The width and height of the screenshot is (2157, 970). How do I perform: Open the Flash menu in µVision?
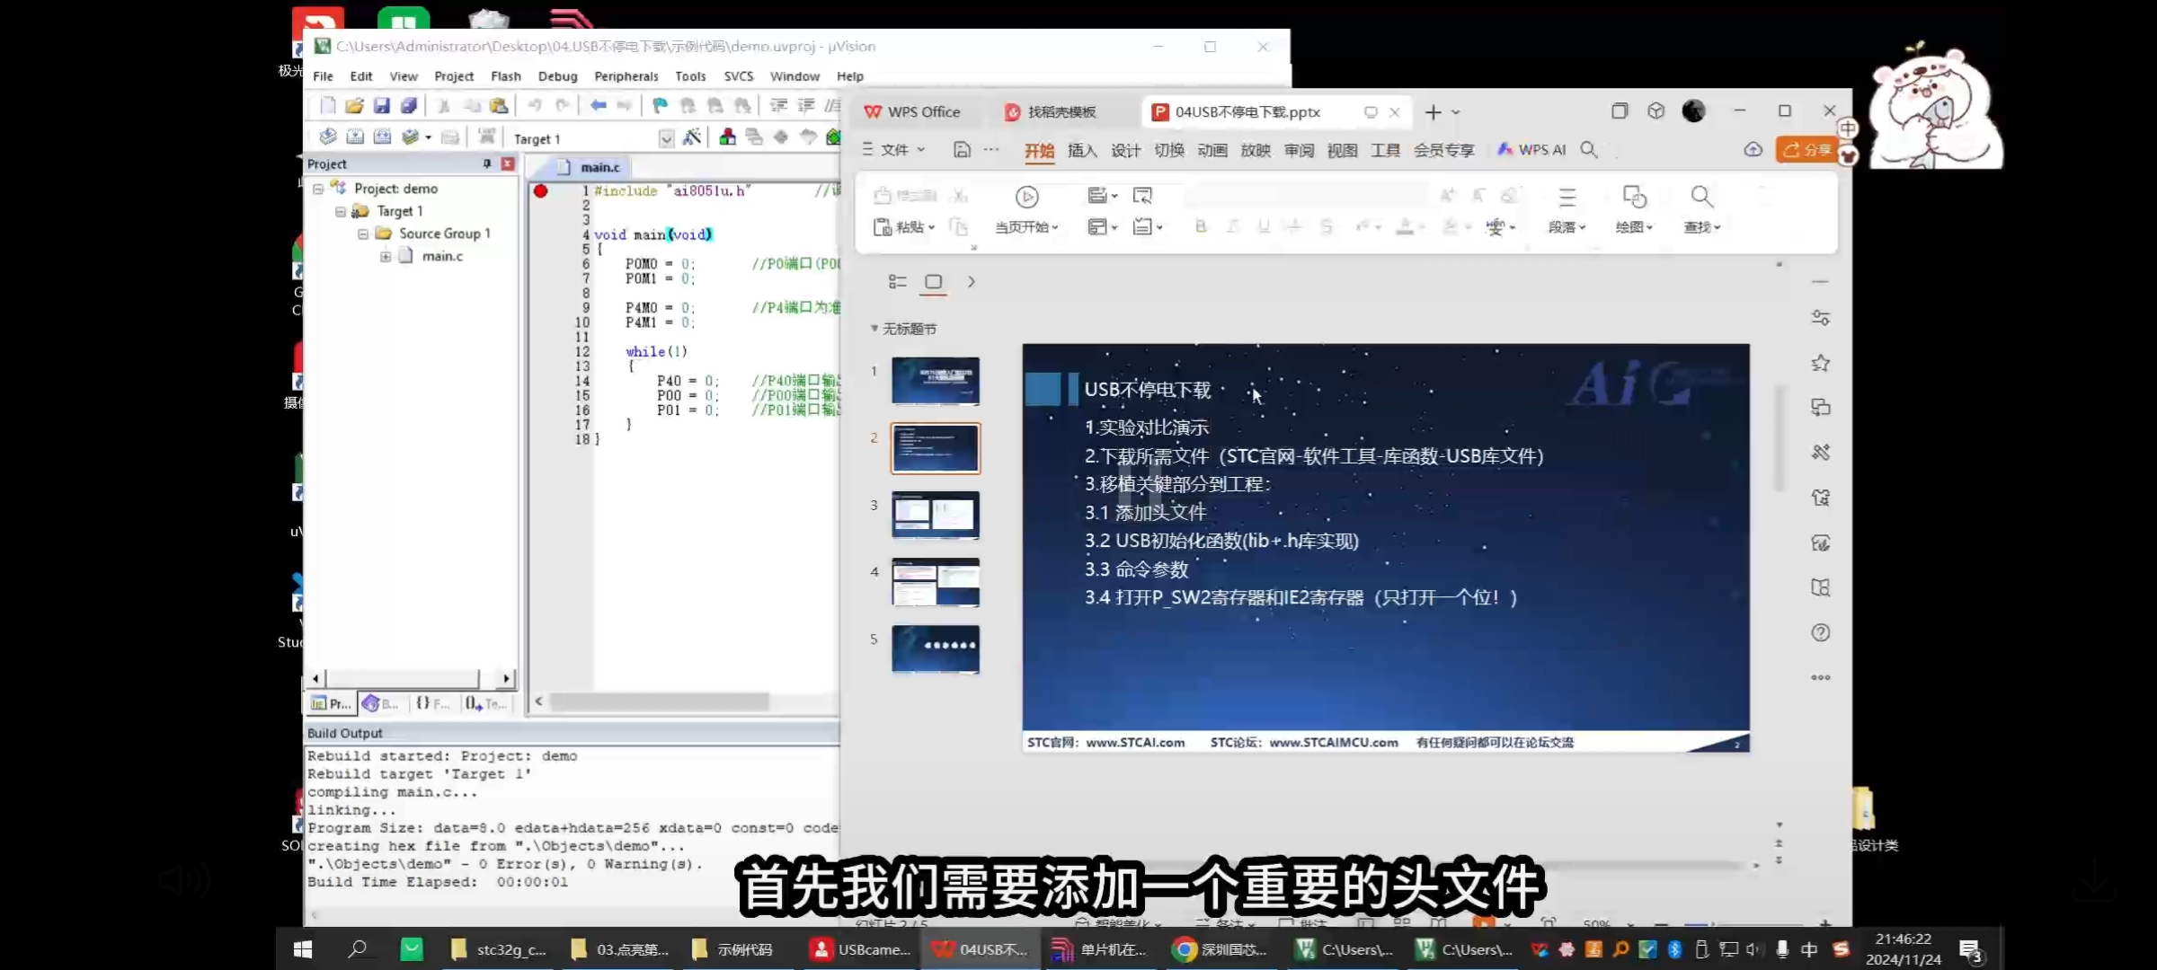click(506, 76)
